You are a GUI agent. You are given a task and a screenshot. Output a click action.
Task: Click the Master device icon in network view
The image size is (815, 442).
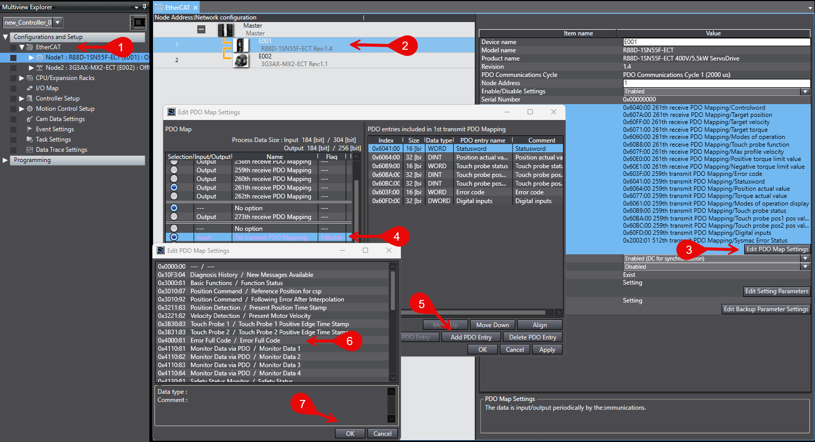pos(225,30)
